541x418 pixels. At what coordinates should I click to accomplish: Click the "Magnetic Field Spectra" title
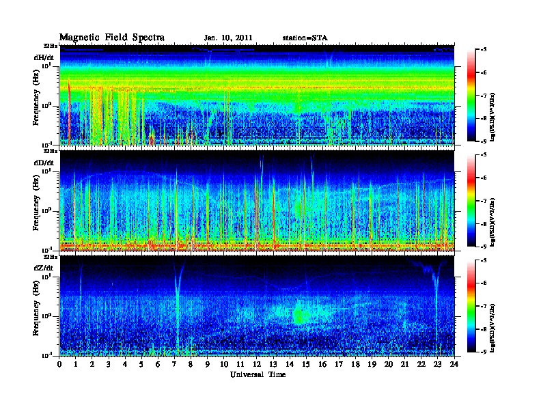click(x=112, y=38)
